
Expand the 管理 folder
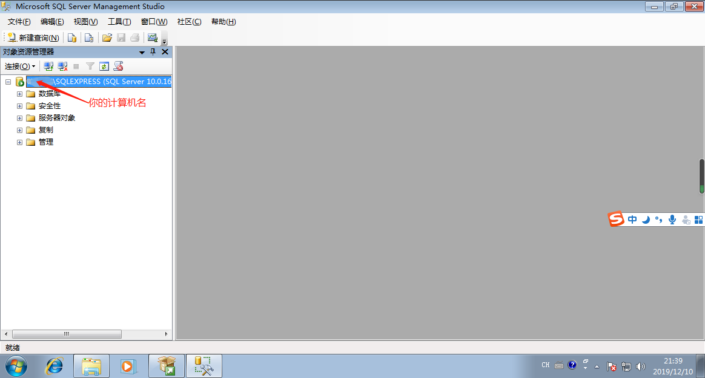(x=19, y=142)
